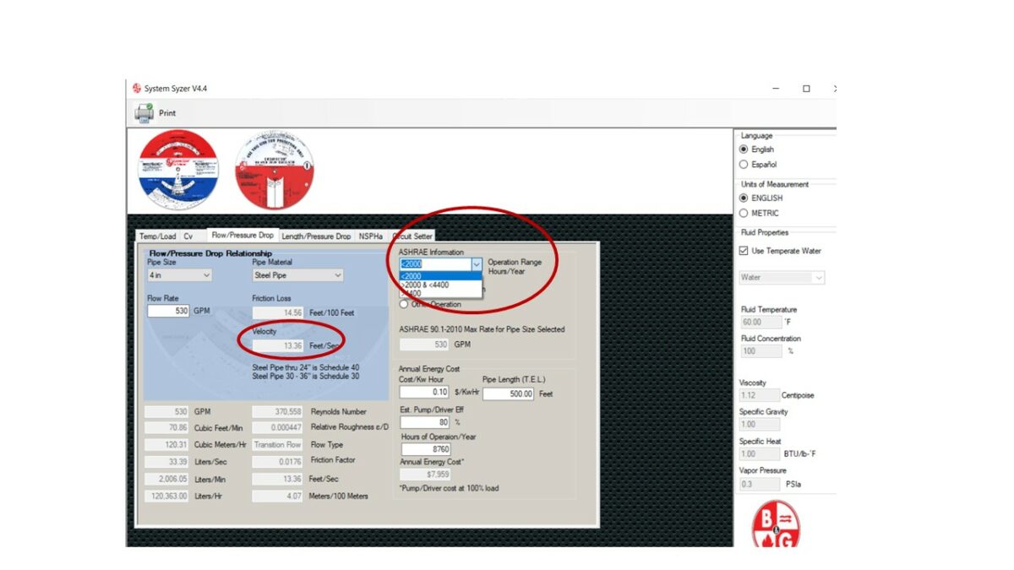Click the red System Syzer wheel image
This screenshot has width=1014, height=570.
click(x=273, y=170)
